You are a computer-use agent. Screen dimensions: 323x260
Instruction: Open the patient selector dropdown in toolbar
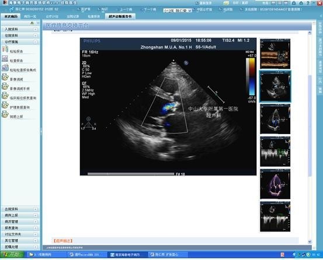point(178,10)
